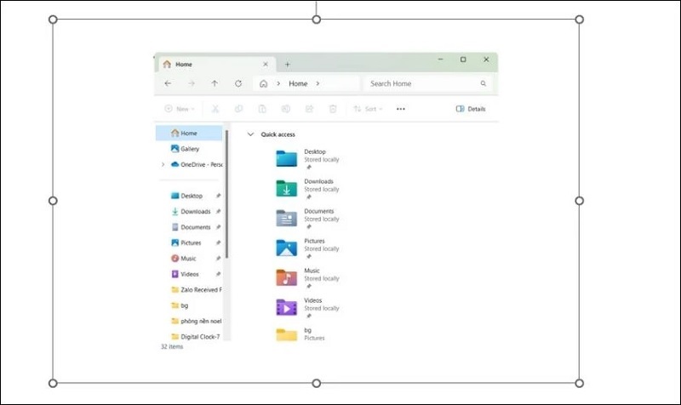Image resolution: width=681 pixels, height=405 pixels.
Task: Click the Back arrow in File Explorer
Action: pos(168,84)
